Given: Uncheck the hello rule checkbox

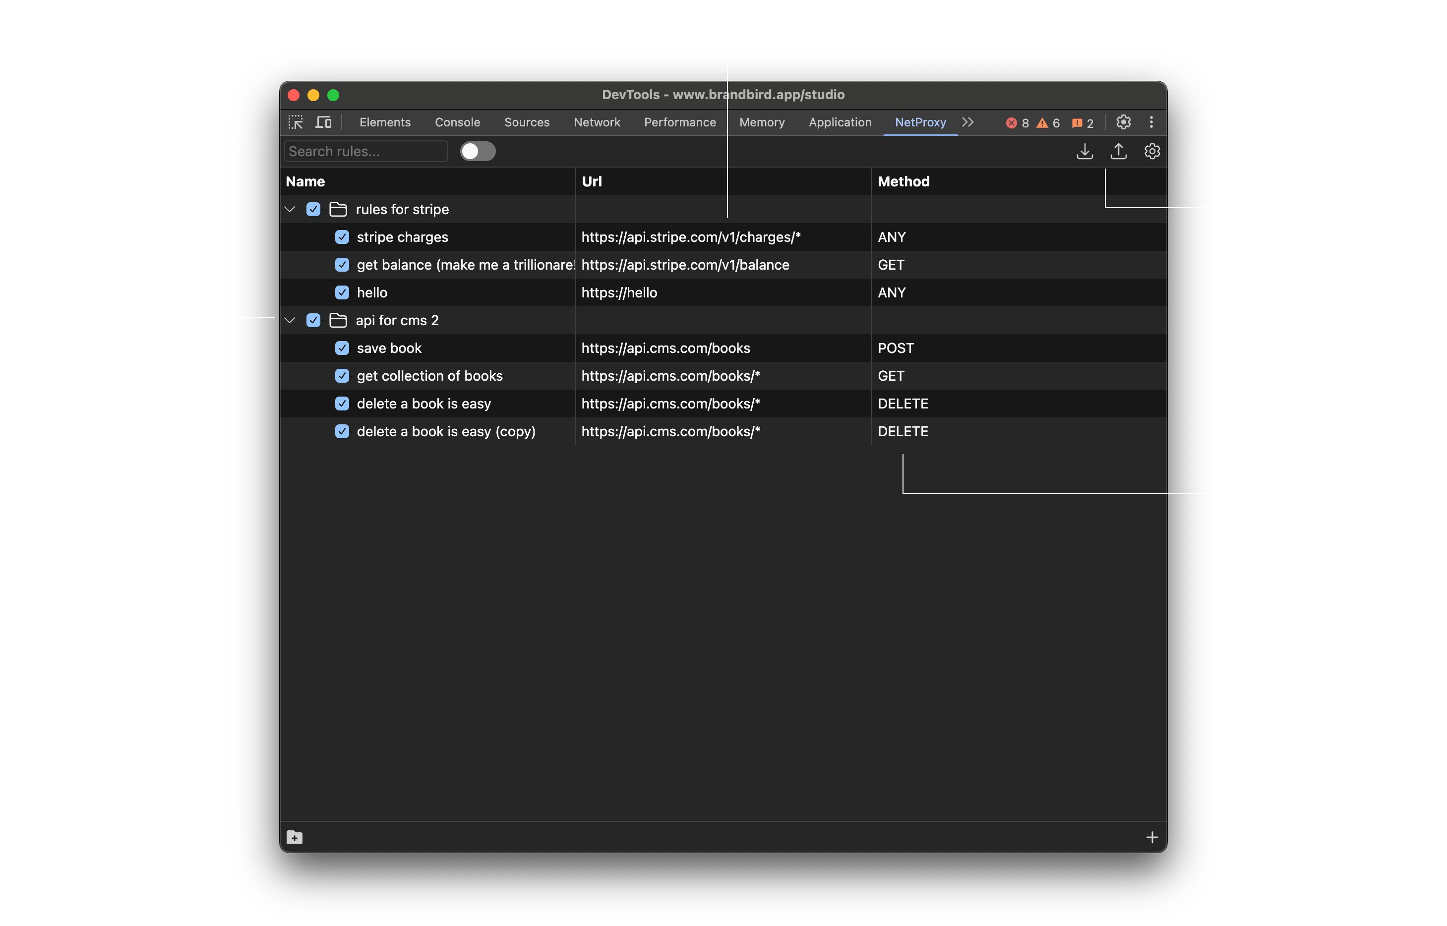Looking at the screenshot, I should tap(342, 292).
